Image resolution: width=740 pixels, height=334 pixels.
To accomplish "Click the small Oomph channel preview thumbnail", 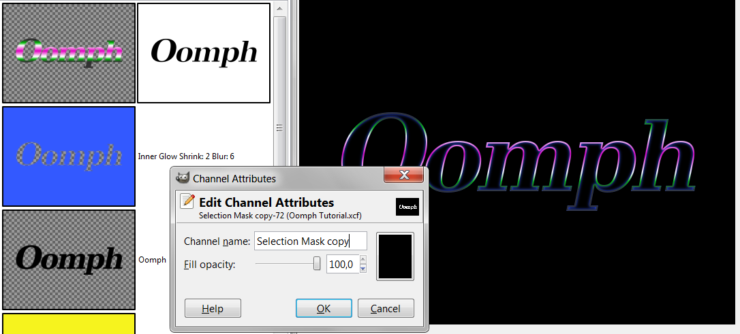I will click(407, 207).
